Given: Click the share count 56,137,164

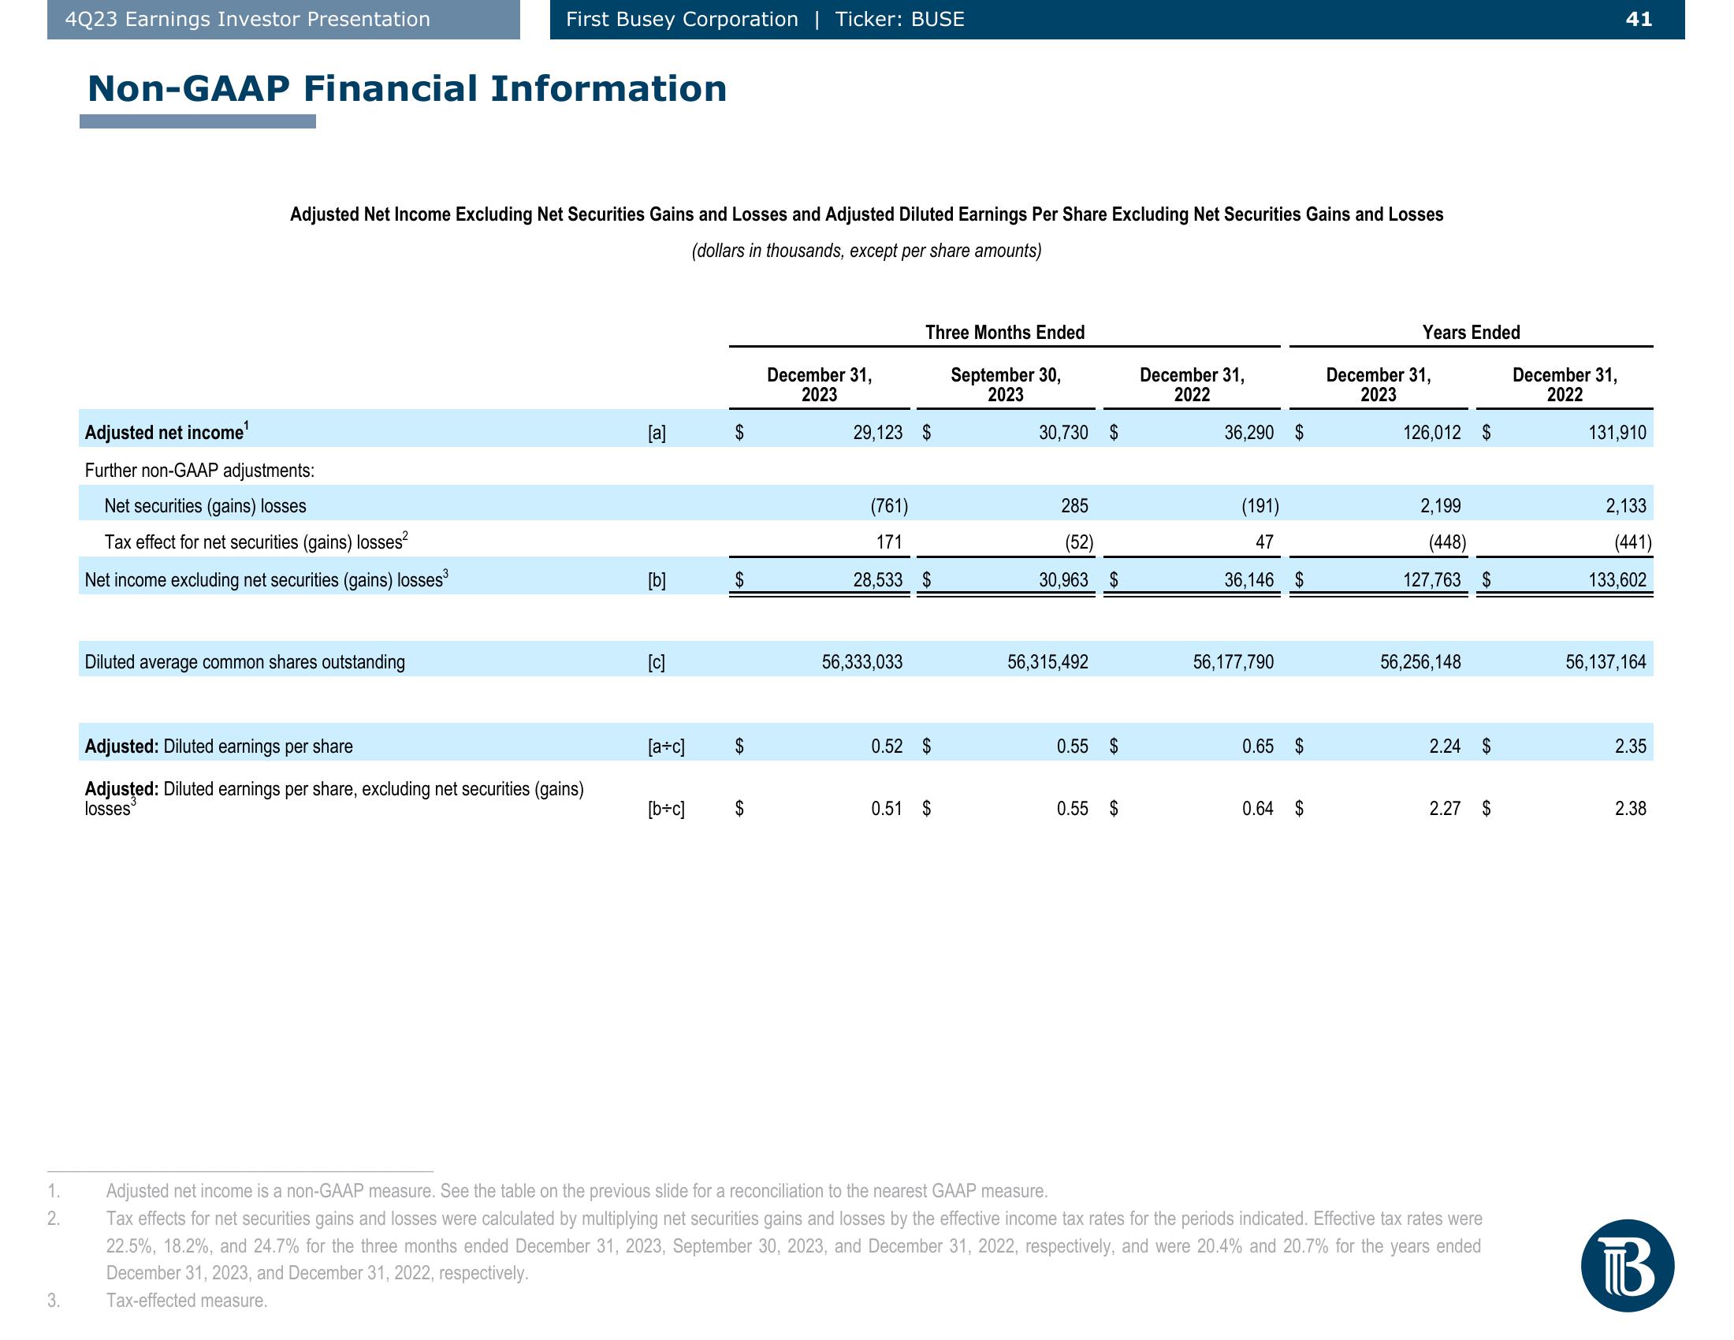Looking at the screenshot, I should (1606, 662).
